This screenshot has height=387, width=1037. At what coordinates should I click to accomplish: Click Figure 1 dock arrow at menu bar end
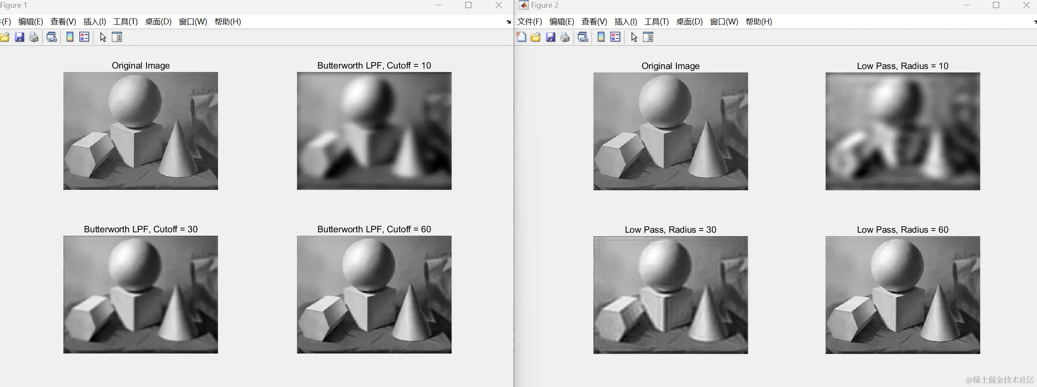point(508,22)
